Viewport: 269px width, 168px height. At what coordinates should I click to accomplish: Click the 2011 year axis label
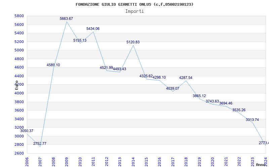(93, 162)
